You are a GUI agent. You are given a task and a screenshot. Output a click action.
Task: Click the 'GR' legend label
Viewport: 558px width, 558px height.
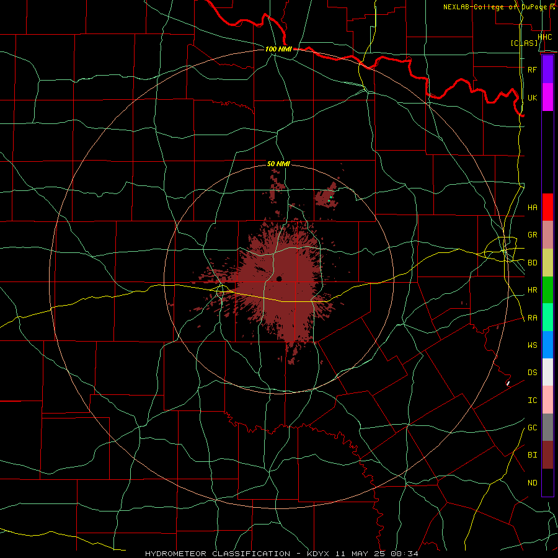pos(532,235)
